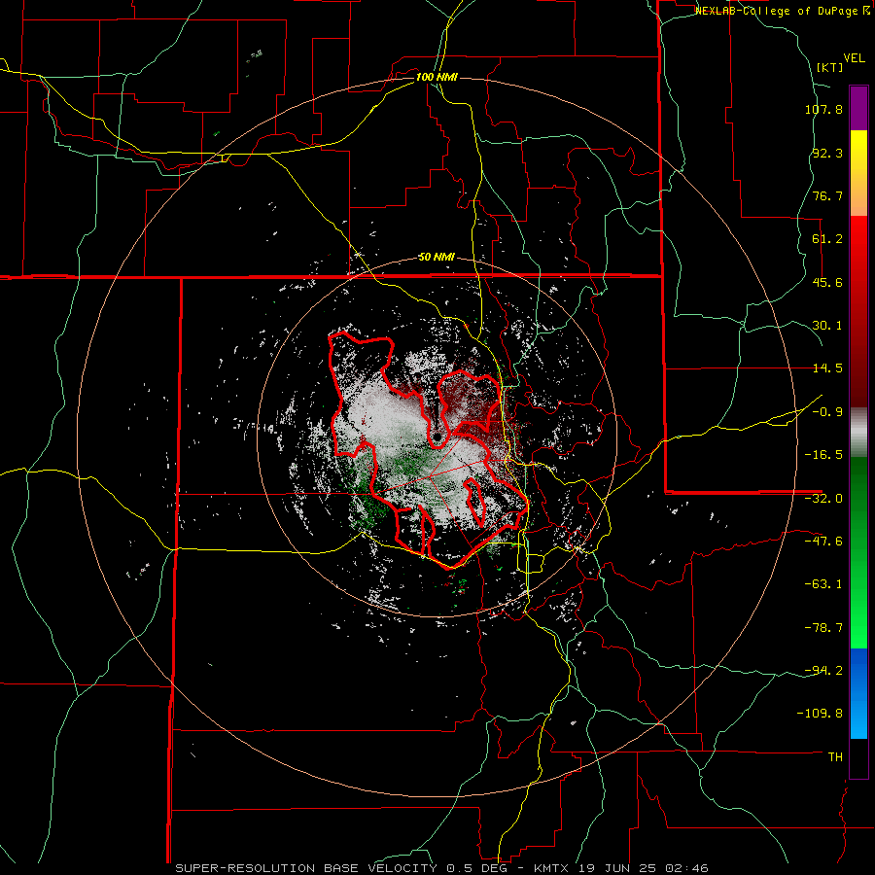Click the black radar site dot at center

pos(437,436)
